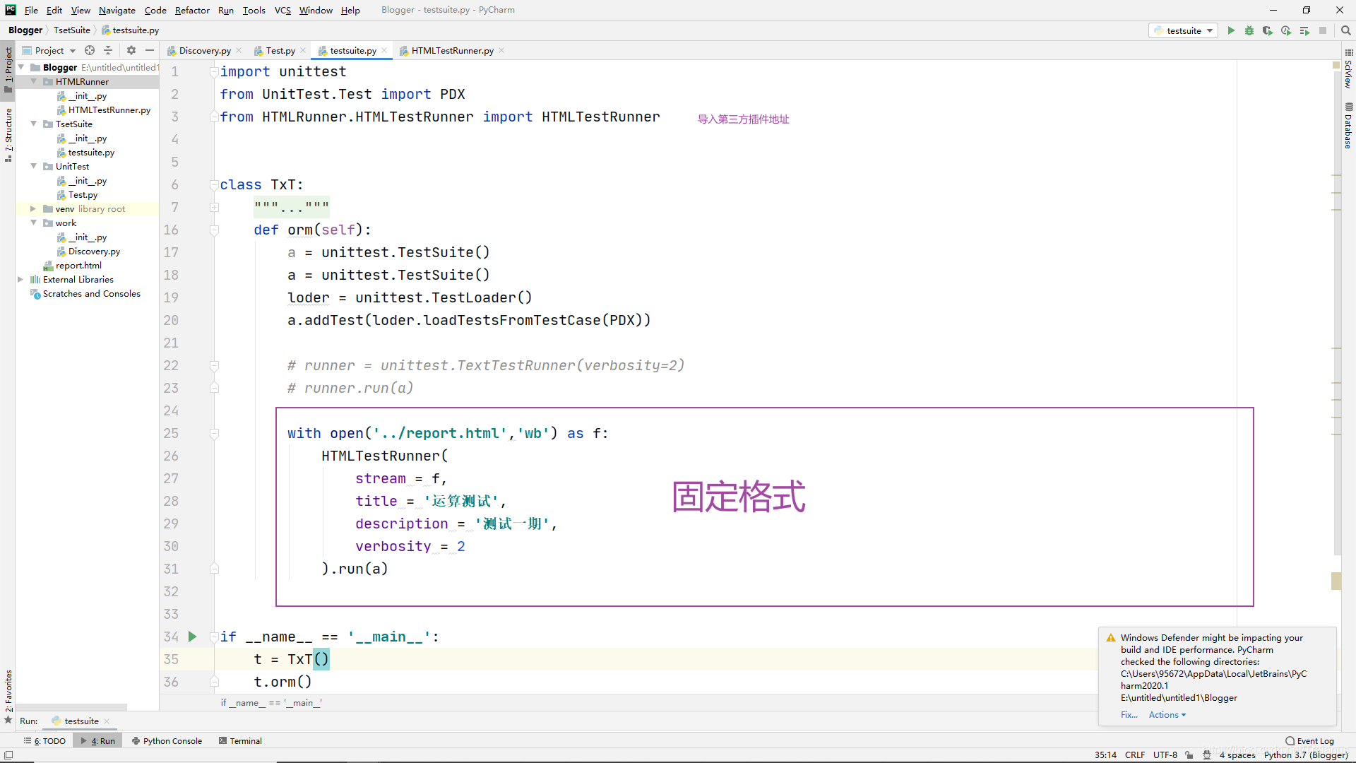This screenshot has height=763, width=1356.
Task: Open the Event Log
Action: coord(1309,741)
